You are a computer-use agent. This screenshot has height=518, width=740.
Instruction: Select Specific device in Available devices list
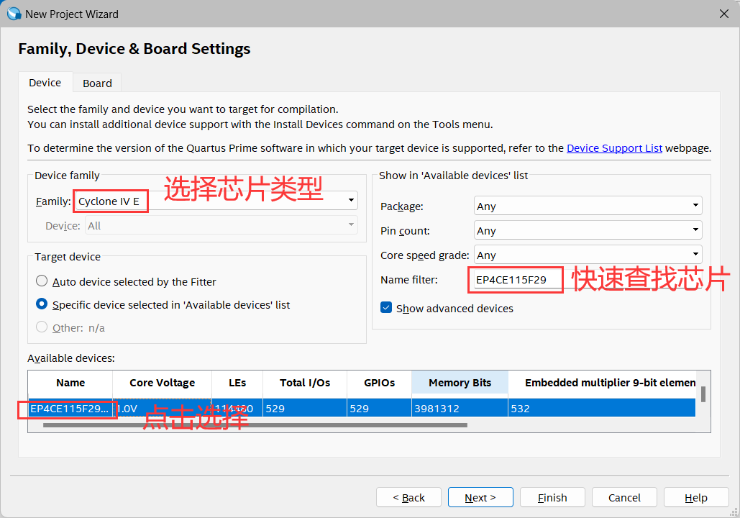click(x=42, y=304)
